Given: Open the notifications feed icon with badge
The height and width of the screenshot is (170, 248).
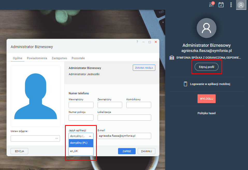Looking at the screenshot, I should (x=211, y=4).
